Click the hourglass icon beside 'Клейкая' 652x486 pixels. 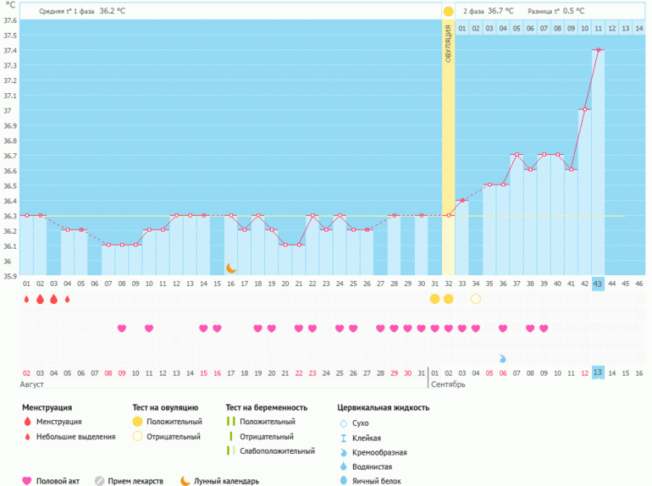pyautogui.click(x=343, y=437)
